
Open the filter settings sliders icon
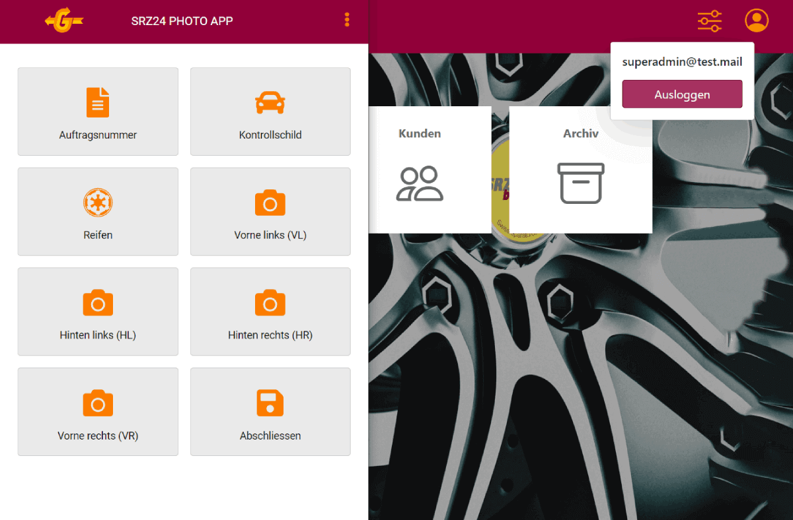pos(710,21)
